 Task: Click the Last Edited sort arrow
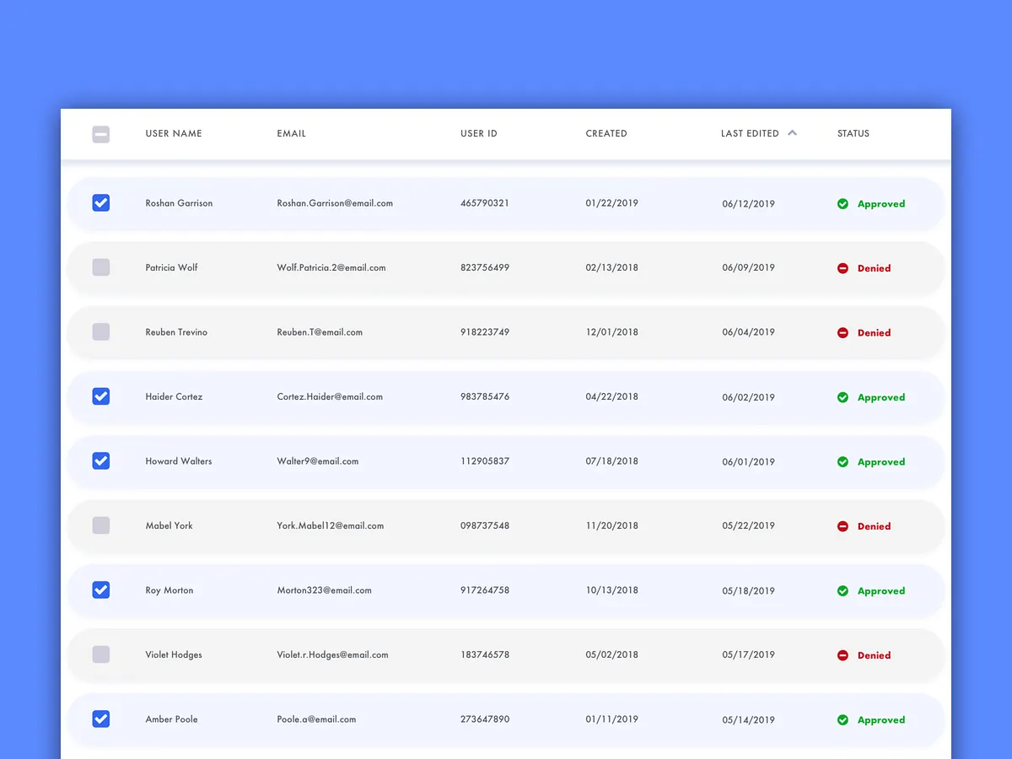pos(792,132)
